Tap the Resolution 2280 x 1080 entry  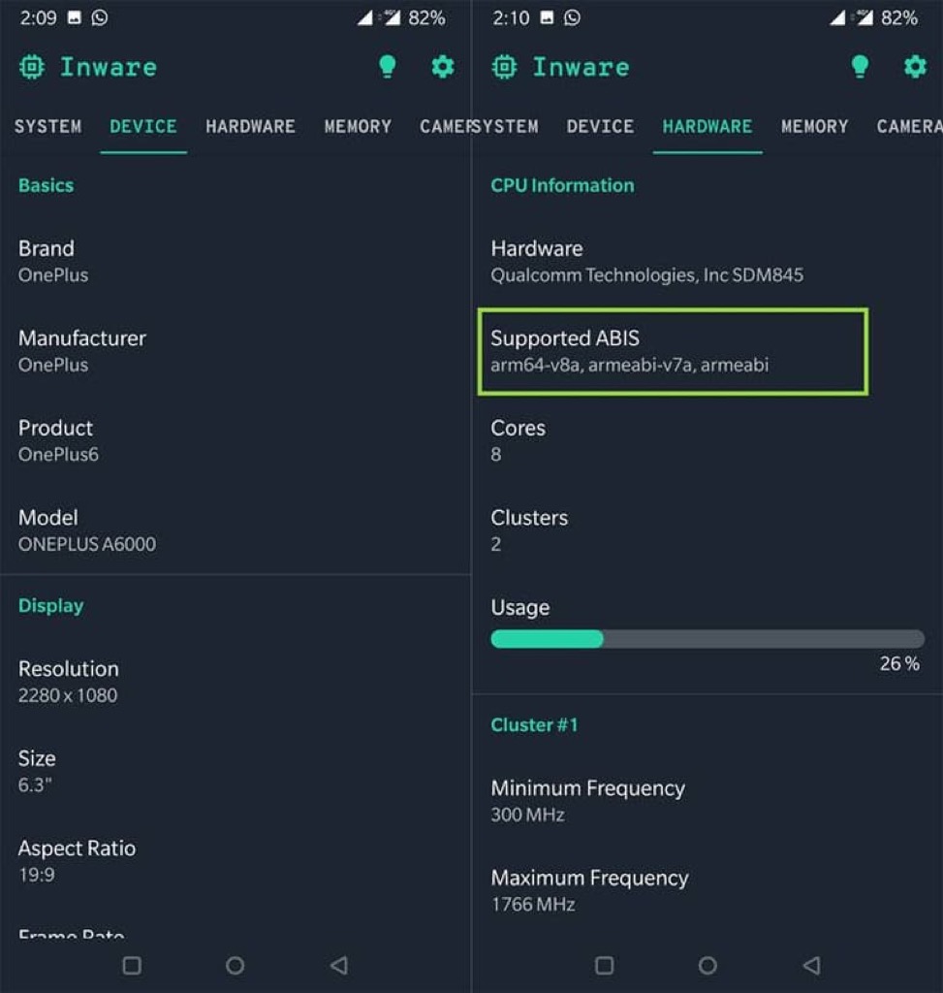[x=69, y=681]
